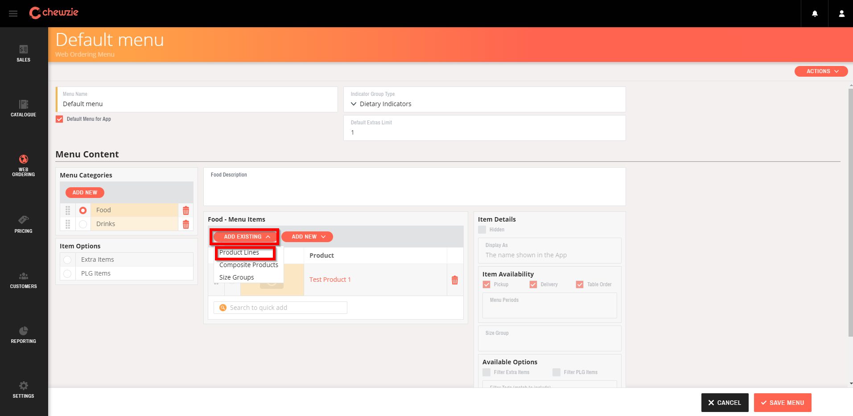
Task: Delete the Food category
Action: tap(186, 210)
